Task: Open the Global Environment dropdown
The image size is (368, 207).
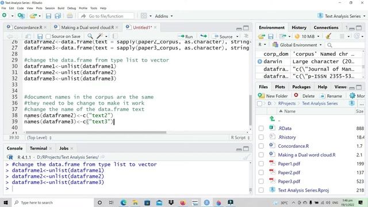Action: pyautogui.click(x=297, y=45)
